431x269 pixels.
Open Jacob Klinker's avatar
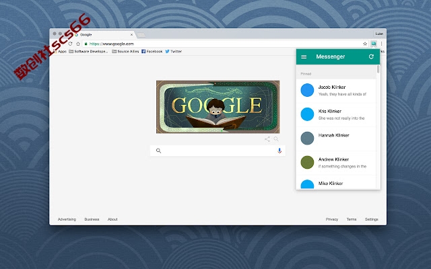[x=307, y=90]
